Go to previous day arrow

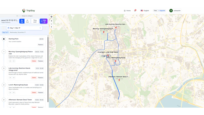tap(4, 28)
